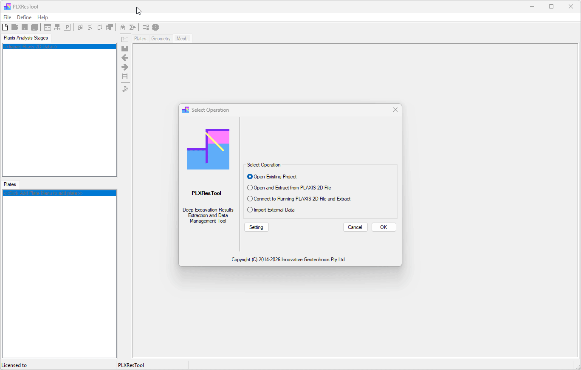Switch to the Plaxis Analysis Stages tab
The image size is (581, 370).
coord(26,38)
